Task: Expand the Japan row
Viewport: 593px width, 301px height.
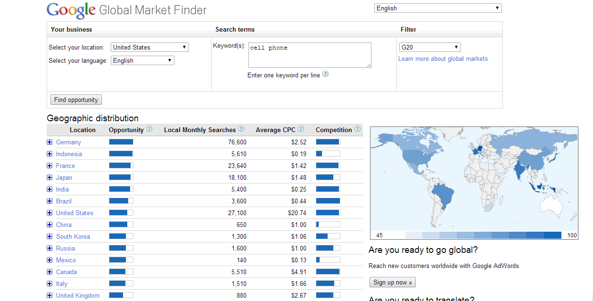Action: coord(49,177)
